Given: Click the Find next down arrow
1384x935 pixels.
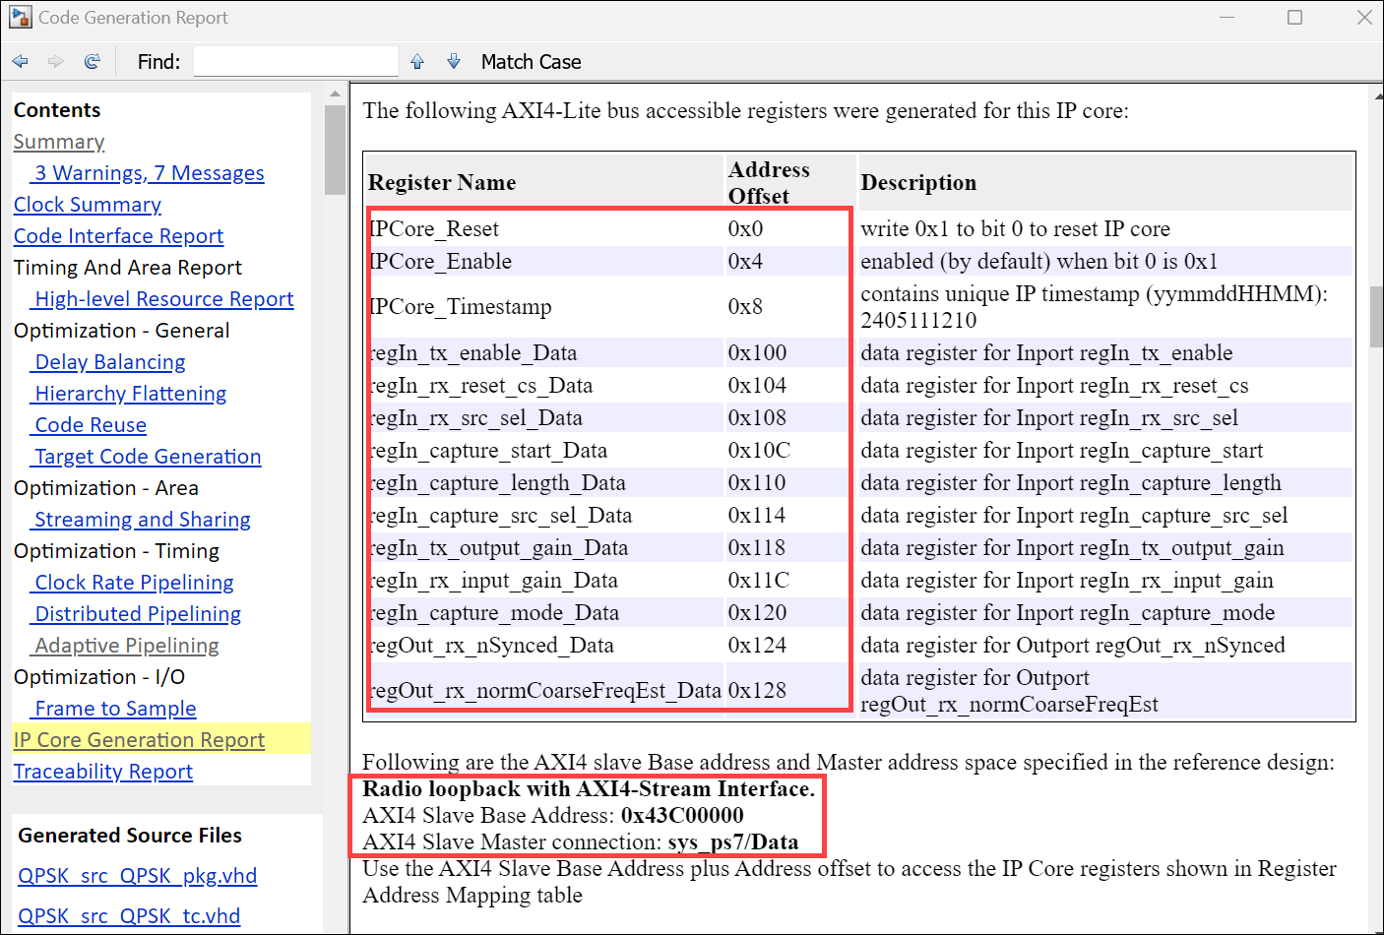Looking at the screenshot, I should pyautogui.click(x=454, y=62).
